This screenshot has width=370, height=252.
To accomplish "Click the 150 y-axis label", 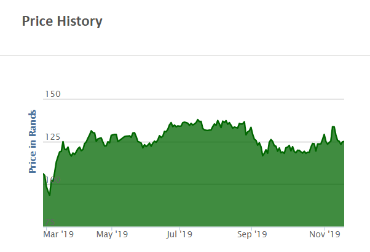I will coord(53,94).
